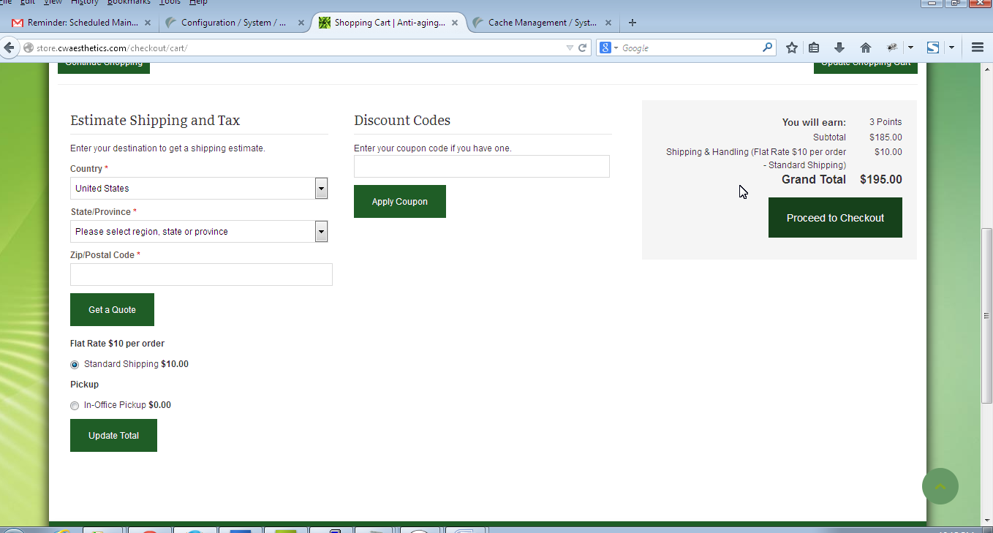Viewport: 993px width, 533px height.
Task: Click the 'Grand Total' label
Action: (x=814, y=180)
